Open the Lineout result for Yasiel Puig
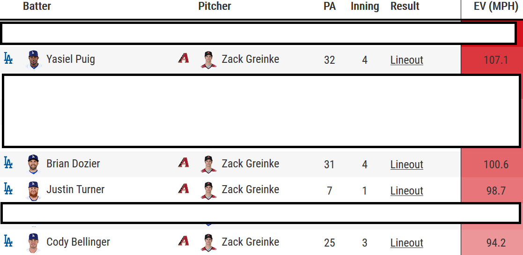This screenshot has width=523, height=255. coord(406,60)
